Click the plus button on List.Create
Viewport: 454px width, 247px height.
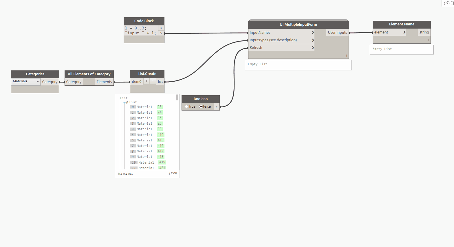point(147,81)
